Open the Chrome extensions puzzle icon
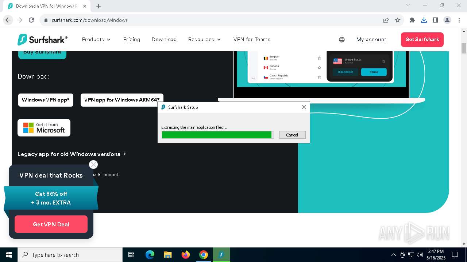This screenshot has height=262, width=467. (412, 20)
